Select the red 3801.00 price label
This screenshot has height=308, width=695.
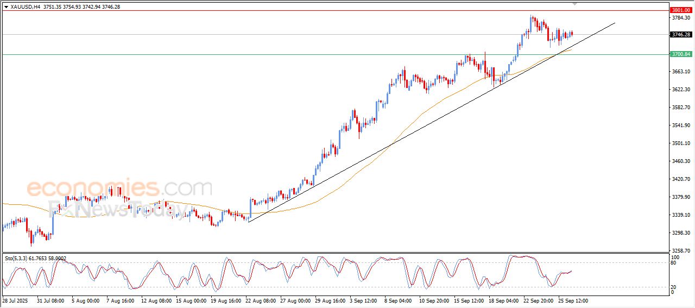point(681,10)
